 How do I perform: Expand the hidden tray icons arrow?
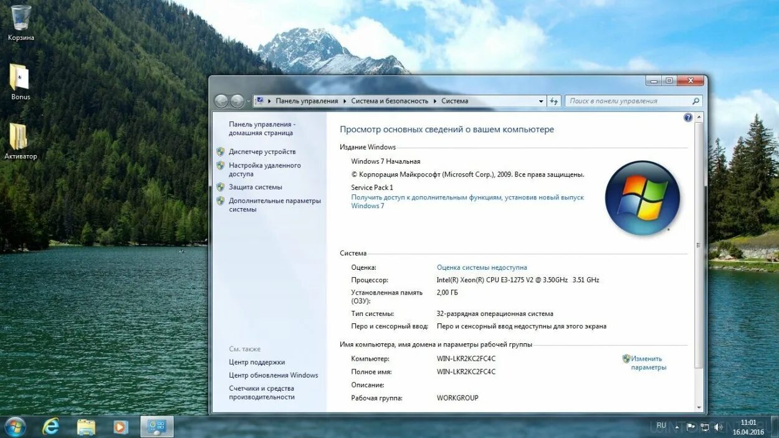677,427
